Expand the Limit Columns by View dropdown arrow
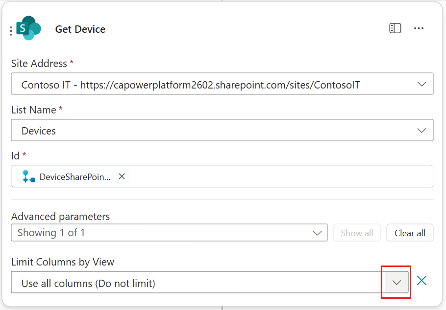The image size is (446, 310). click(x=396, y=282)
